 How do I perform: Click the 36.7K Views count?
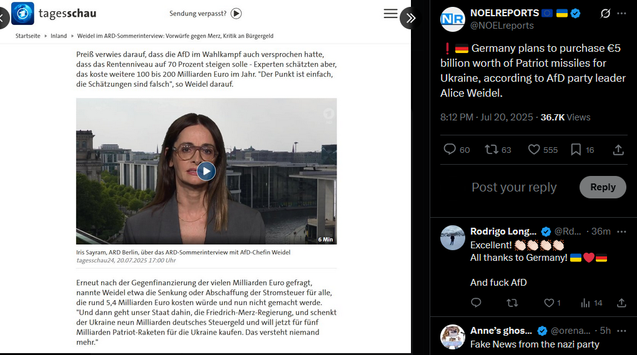pos(566,117)
